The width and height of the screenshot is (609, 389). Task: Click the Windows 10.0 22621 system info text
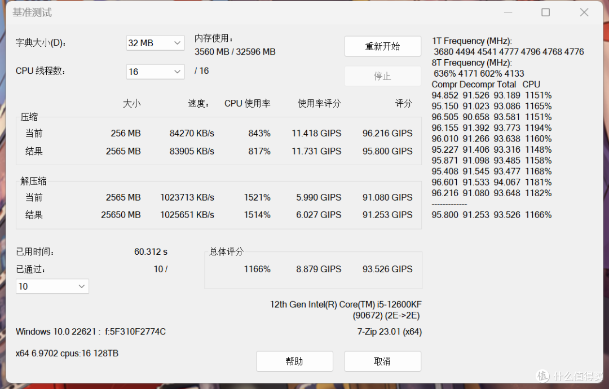coord(91,331)
